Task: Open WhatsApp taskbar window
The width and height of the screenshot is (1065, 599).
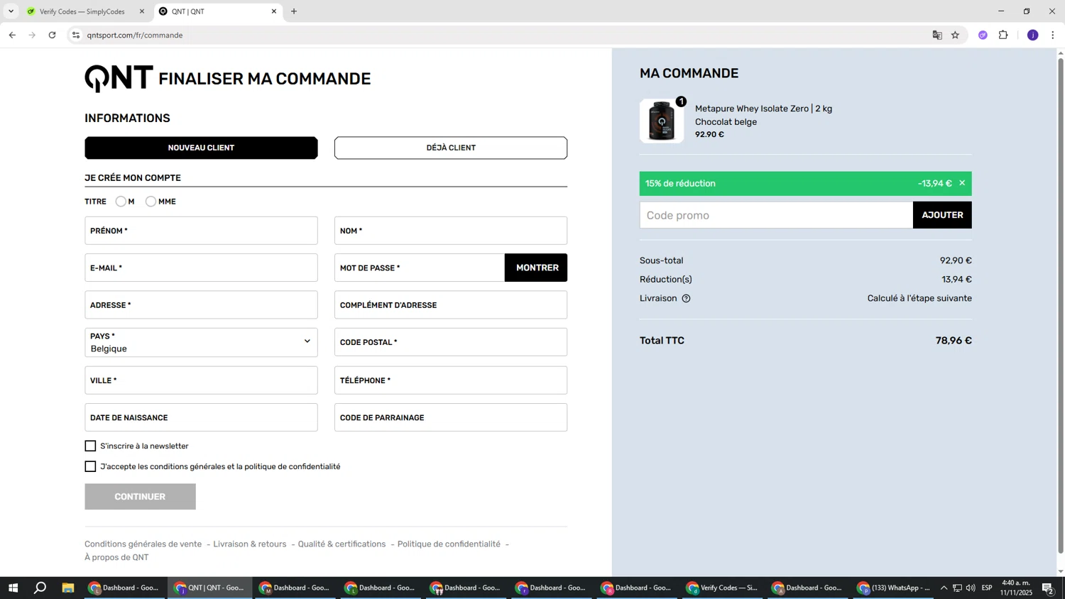Action: 895,588
